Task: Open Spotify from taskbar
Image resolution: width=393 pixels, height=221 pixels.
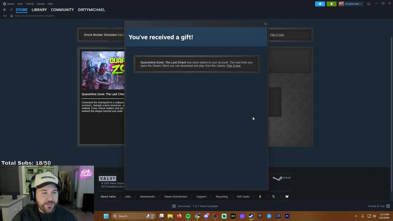Action: pyautogui.click(x=188, y=216)
